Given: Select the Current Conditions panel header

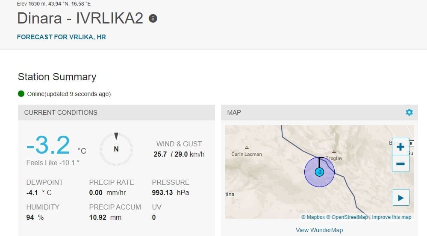Looking at the screenshot, I should pos(61,113).
